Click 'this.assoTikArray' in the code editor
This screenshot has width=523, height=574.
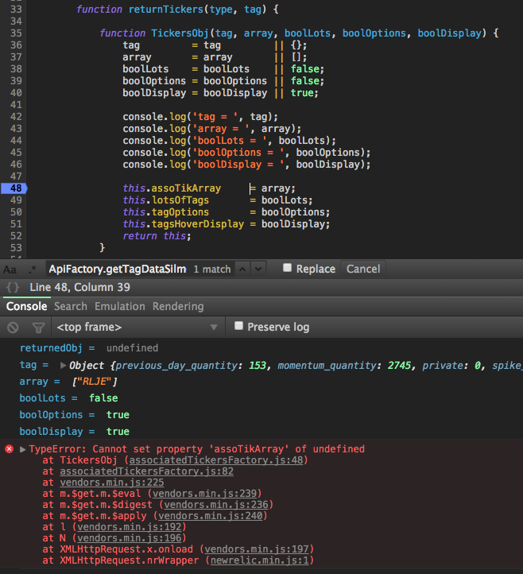[x=172, y=188]
